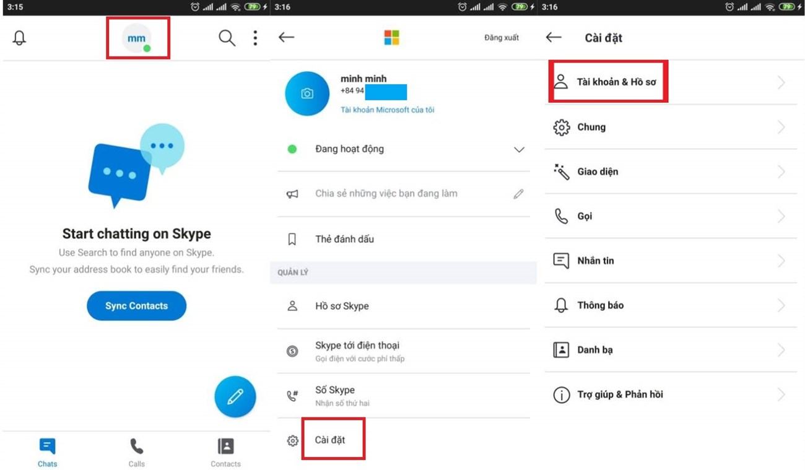Click the Nhắn tin message icon
Image resolution: width=805 pixels, height=470 pixels.
[561, 261]
